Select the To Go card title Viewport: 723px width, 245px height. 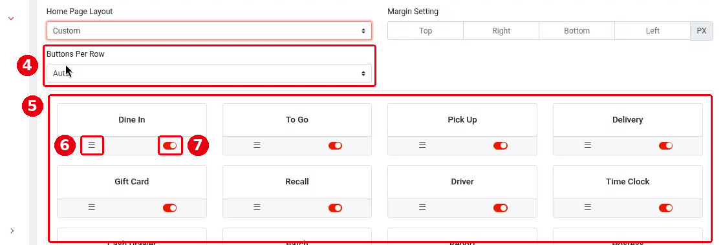tap(297, 119)
